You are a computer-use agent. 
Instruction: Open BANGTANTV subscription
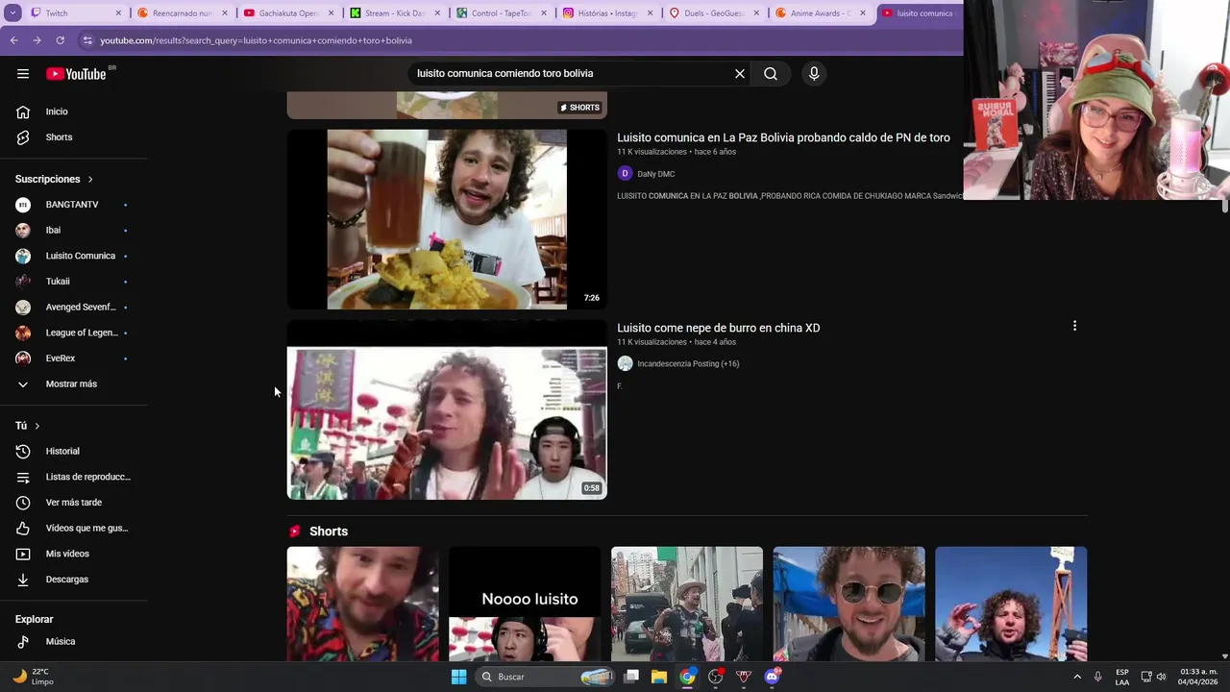(73, 205)
